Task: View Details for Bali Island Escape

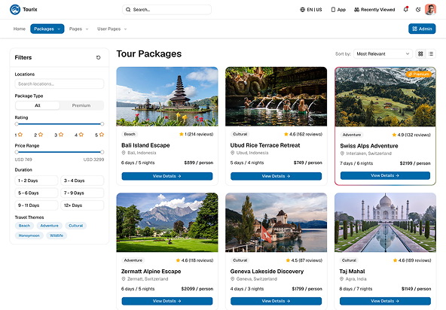Action: point(167,176)
